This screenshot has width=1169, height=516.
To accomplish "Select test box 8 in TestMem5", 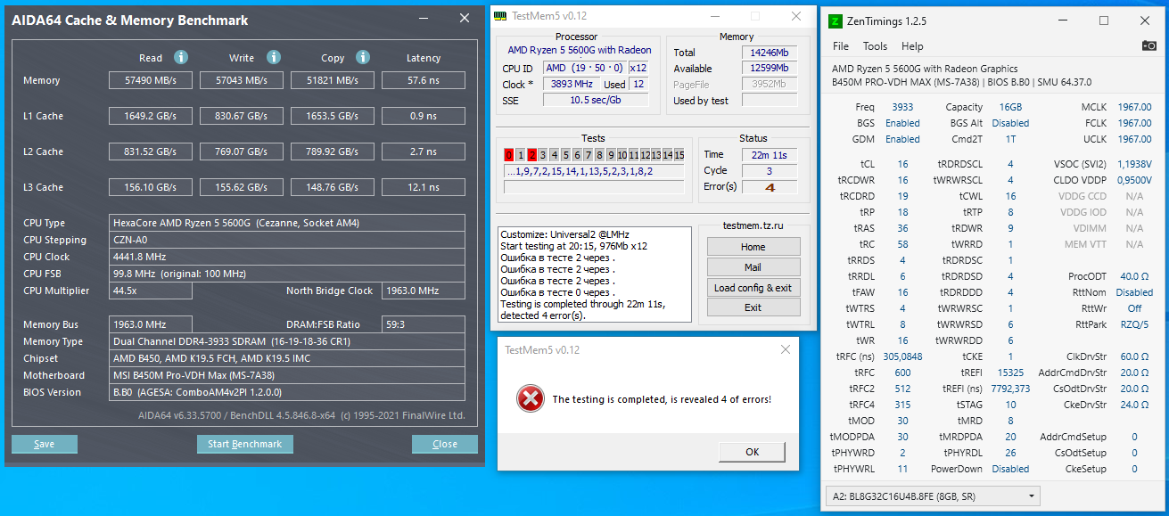I will pyautogui.click(x=600, y=155).
